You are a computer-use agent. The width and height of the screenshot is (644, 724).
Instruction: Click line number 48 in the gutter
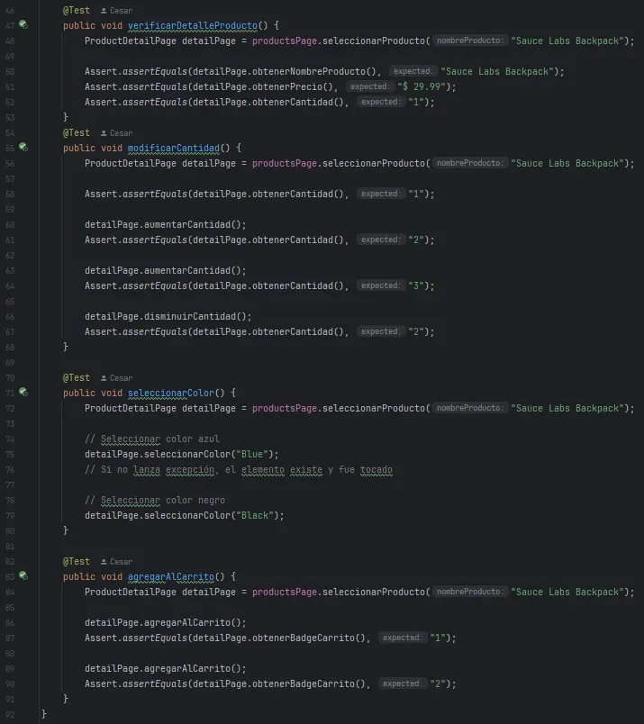pos(10,41)
